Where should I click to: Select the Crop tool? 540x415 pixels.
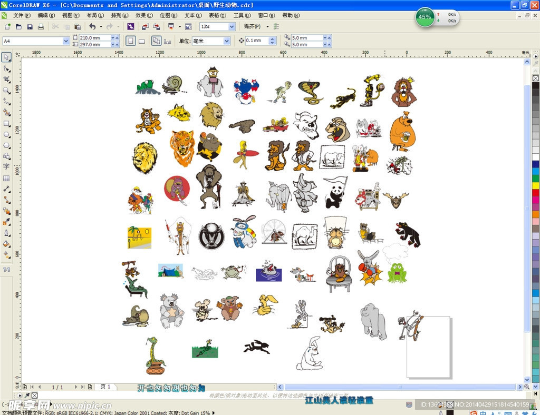[6, 80]
